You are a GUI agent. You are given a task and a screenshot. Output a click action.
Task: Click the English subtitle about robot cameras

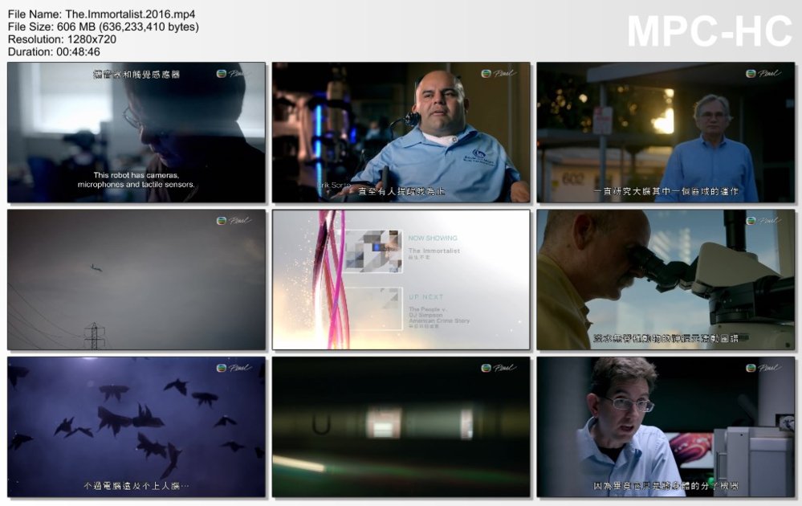(x=136, y=180)
